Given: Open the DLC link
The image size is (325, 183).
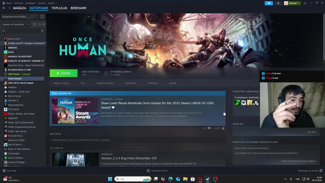Looking at the screenshot, I should tap(83, 83).
